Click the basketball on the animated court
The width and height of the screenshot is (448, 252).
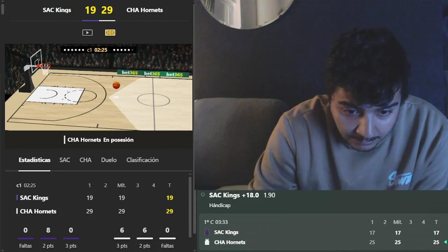coord(116,85)
